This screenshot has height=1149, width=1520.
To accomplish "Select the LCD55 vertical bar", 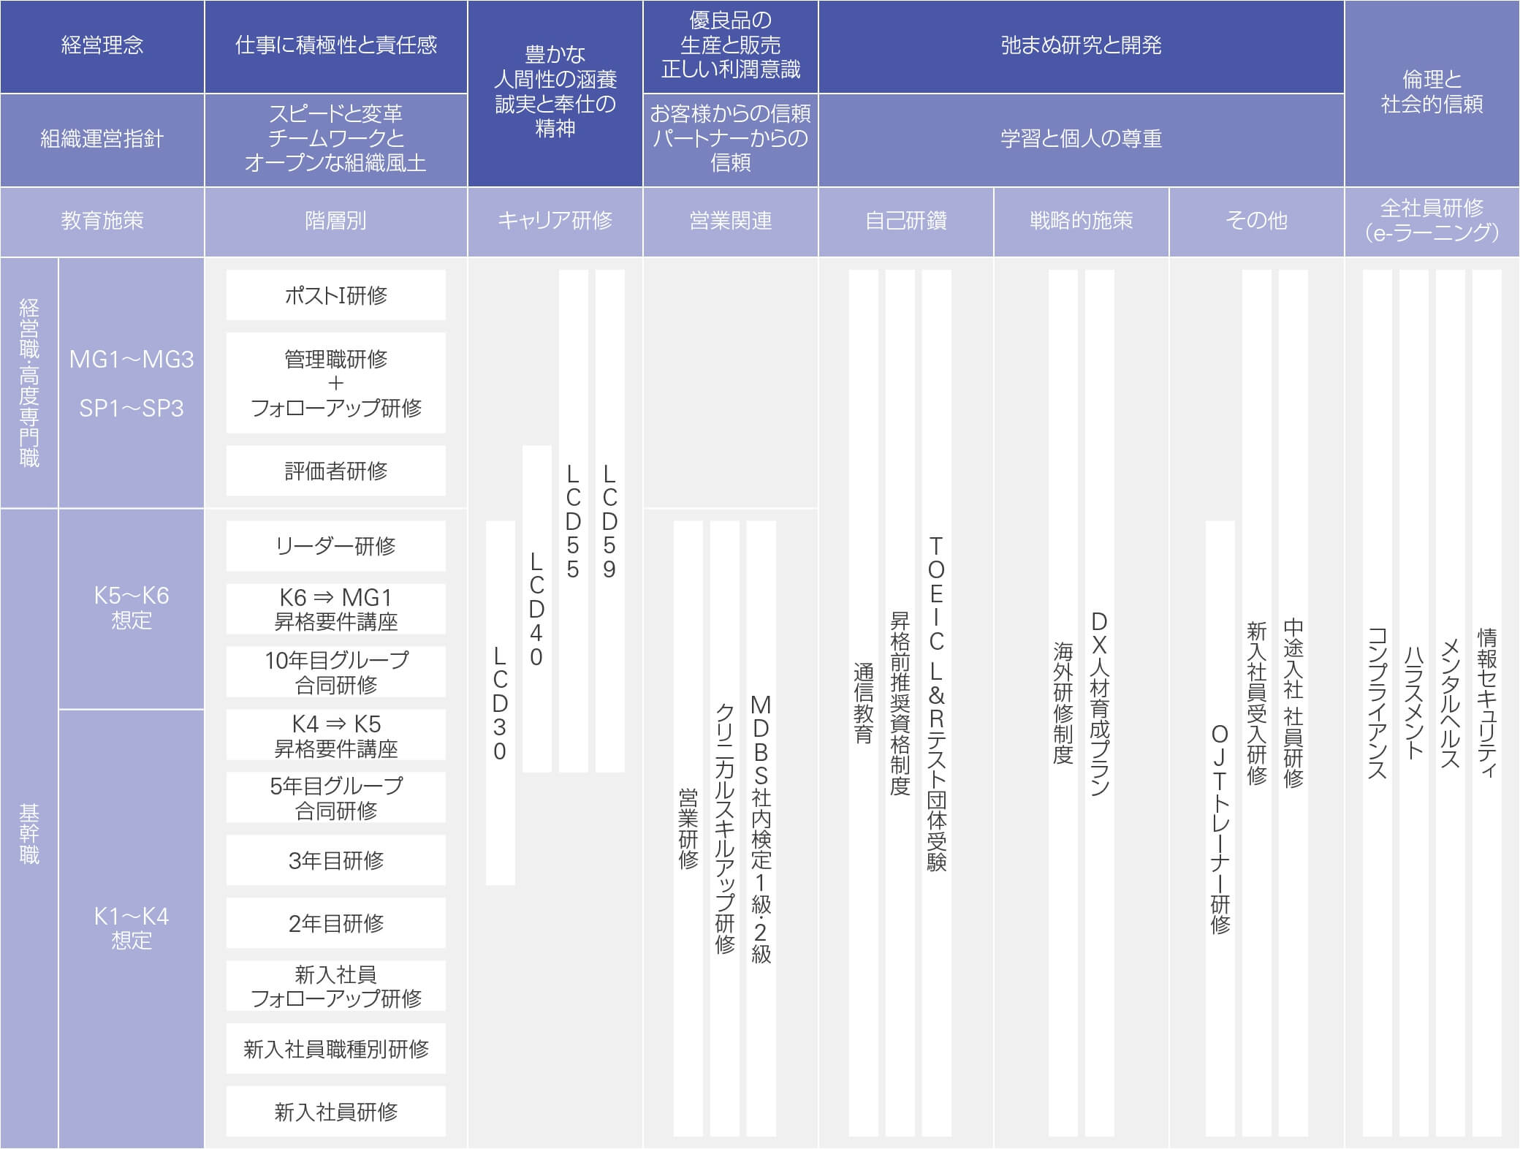I will tap(574, 521).
